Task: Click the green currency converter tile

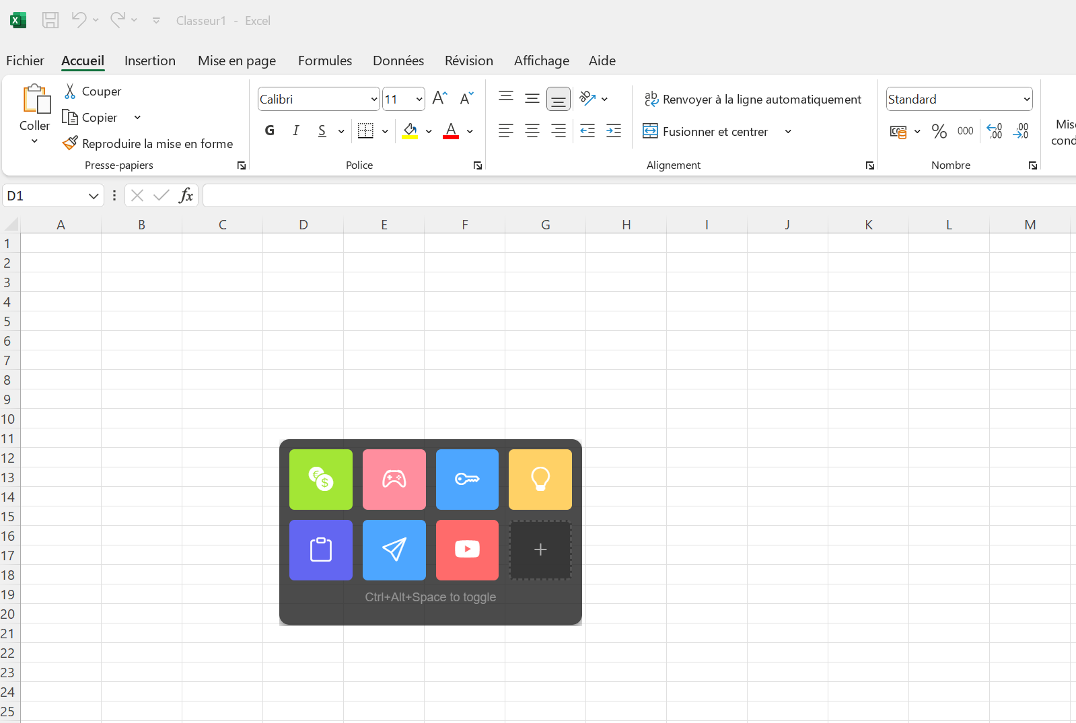Action: tap(321, 480)
